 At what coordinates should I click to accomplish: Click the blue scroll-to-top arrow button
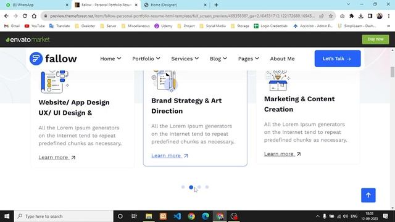[368, 195]
